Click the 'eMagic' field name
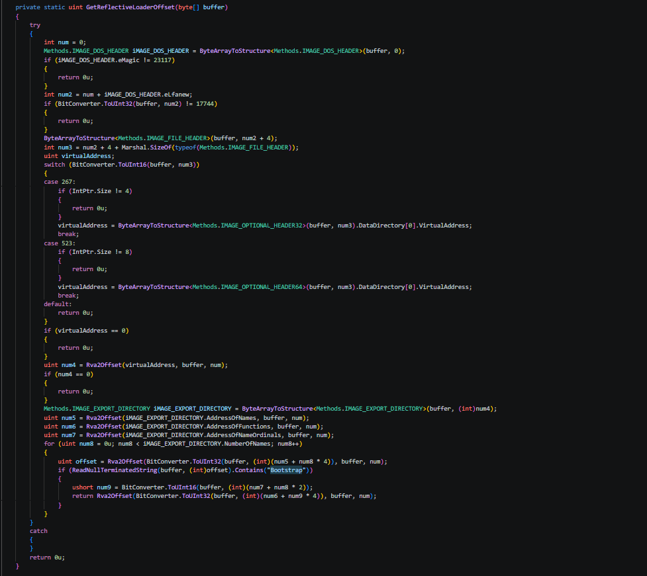Viewport: 647px width, 576px height. point(128,60)
